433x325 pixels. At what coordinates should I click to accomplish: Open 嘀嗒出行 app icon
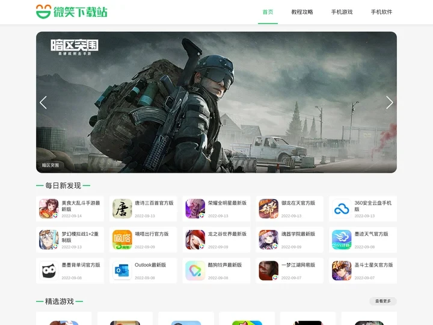click(122, 240)
